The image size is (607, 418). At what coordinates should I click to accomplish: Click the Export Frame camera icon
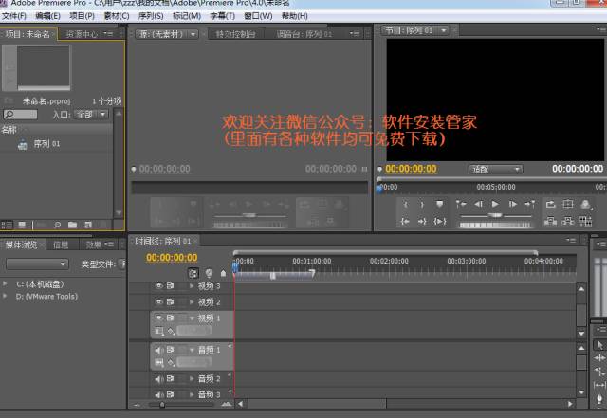point(585,204)
